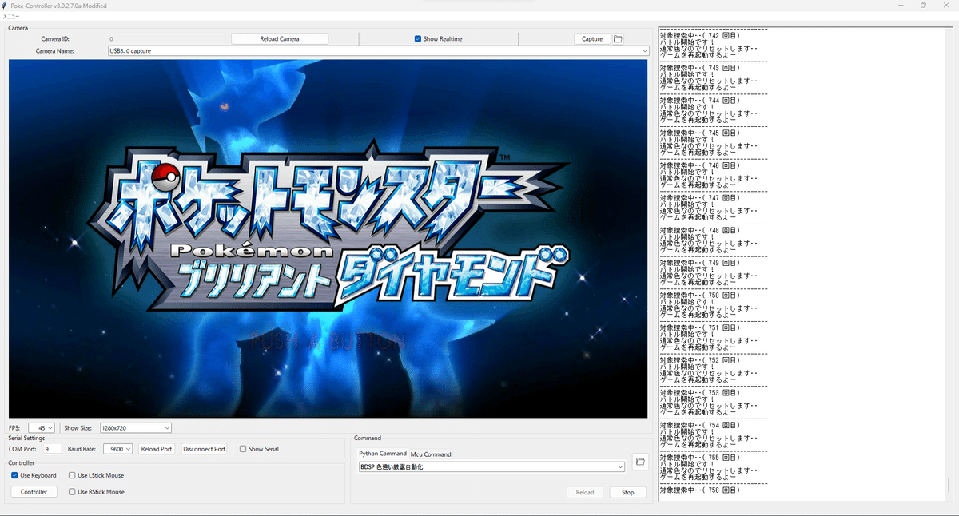Click the Reload Camera button
959x516 pixels.
coord(280,38)
